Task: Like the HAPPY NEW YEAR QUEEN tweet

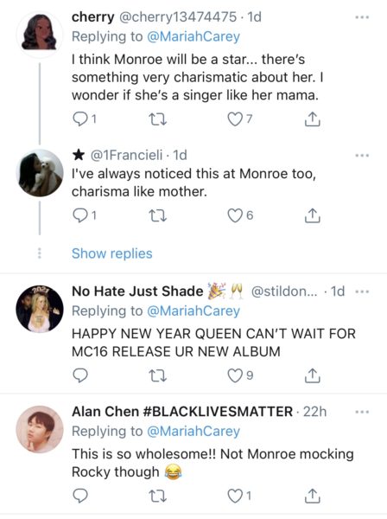Action: tap(235, 375)
